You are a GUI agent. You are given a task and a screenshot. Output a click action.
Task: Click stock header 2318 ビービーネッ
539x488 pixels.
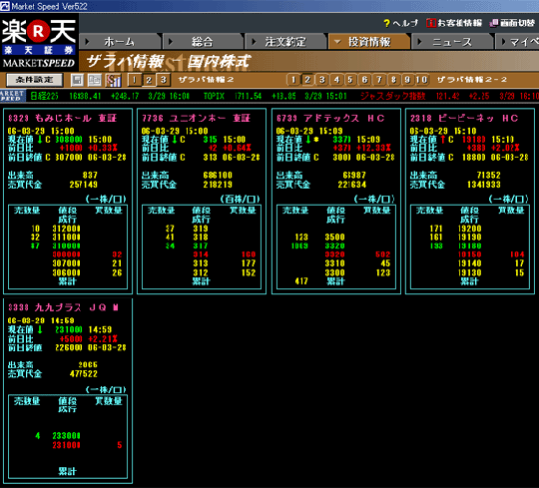(x=464, y=118)
